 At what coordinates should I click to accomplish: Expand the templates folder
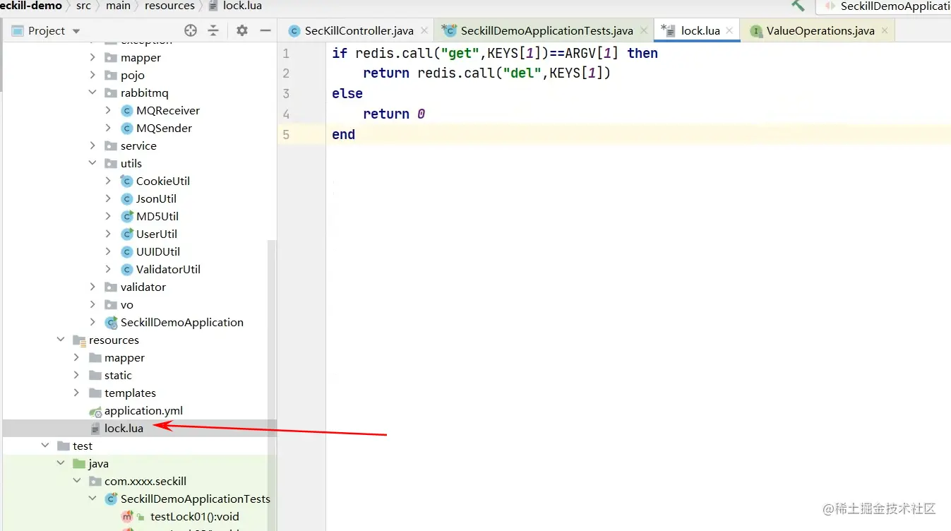[76, 393]
